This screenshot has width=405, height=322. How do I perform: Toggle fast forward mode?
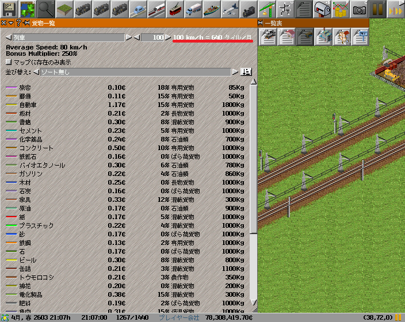396,9
